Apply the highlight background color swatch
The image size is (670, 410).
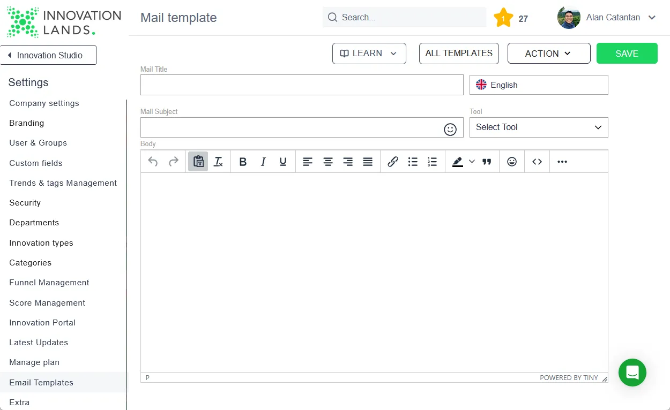[457, 162]
